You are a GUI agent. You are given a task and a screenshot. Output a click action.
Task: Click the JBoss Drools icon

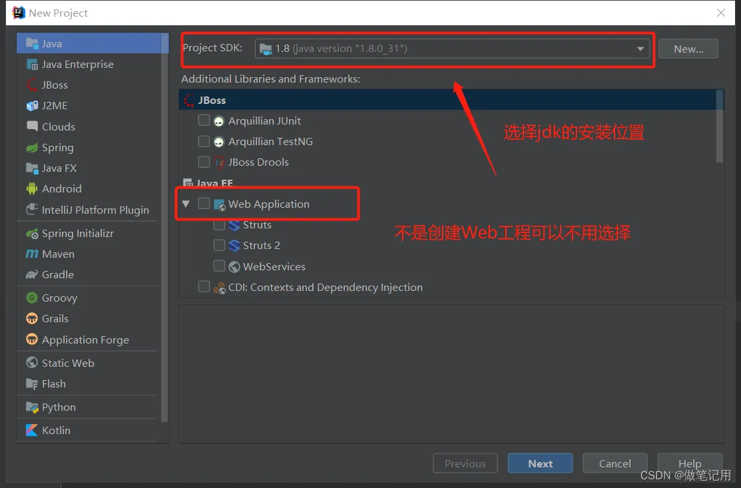[x=219, y=162]
